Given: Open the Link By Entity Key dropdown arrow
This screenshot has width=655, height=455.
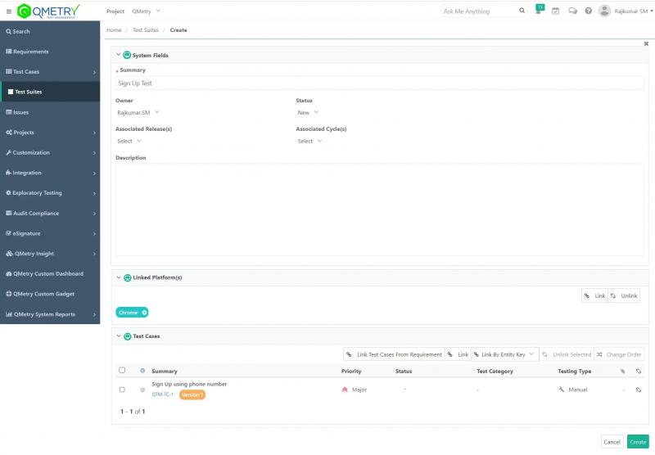Looking at the screenshot, I should click(x=531, y=354).
